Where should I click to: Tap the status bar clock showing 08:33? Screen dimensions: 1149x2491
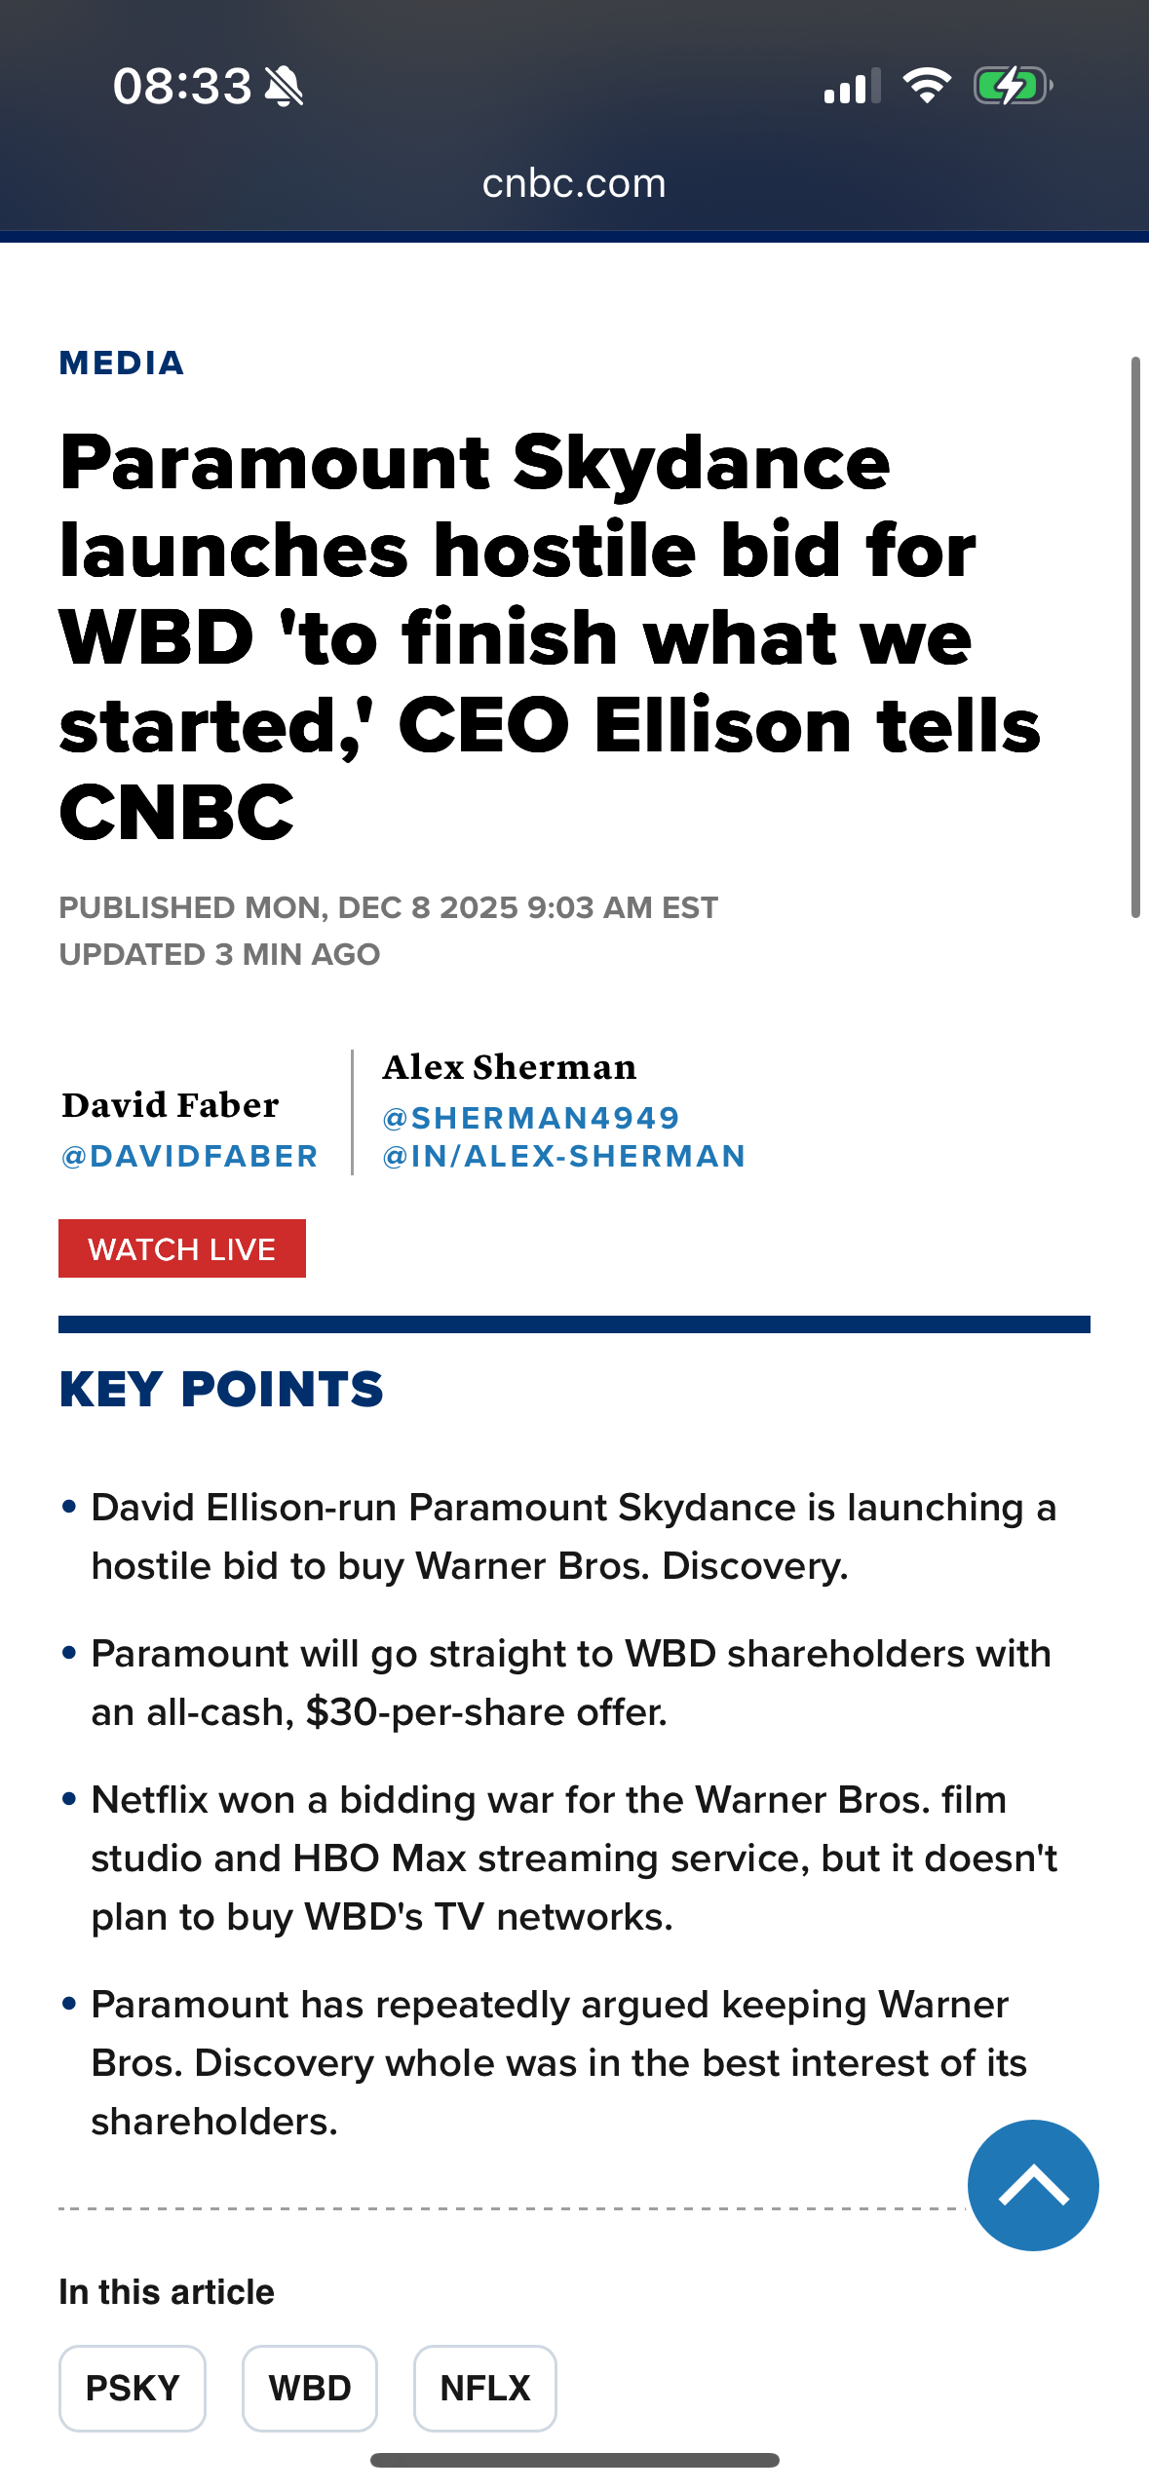pos(182,87)
